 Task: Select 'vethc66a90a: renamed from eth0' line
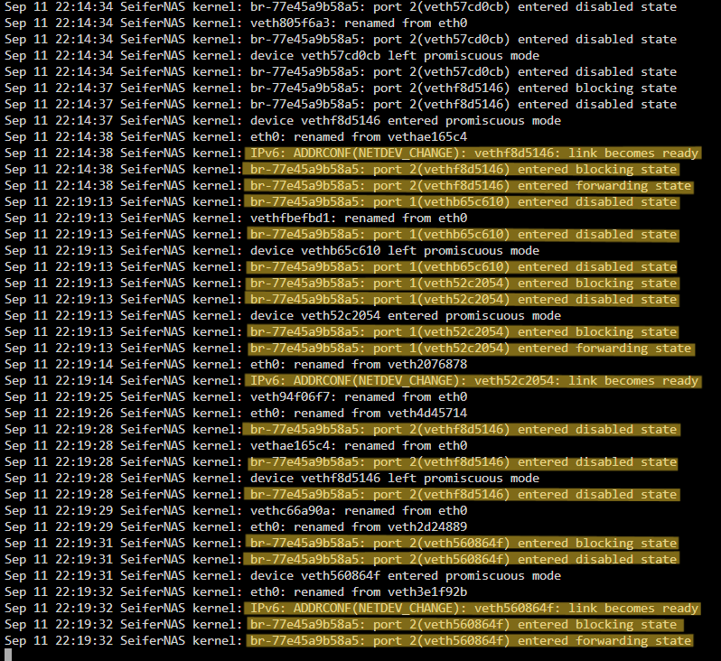click(x=236, y=511)
